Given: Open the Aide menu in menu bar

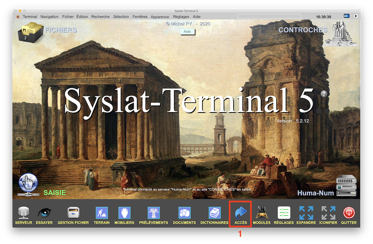Looking at the screenshot, I should 197,17.
